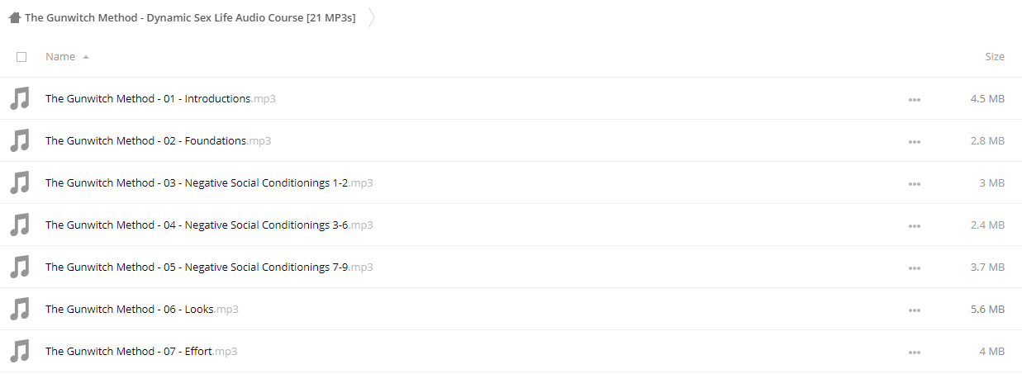
Task: Select the 06 - Looks.mp3 row
Action: [511, 309]
